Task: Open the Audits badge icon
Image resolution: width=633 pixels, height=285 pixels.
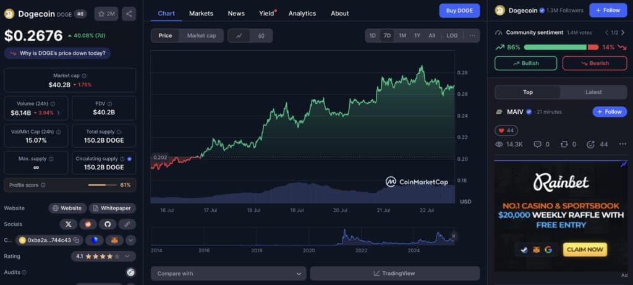Action: 130,272
